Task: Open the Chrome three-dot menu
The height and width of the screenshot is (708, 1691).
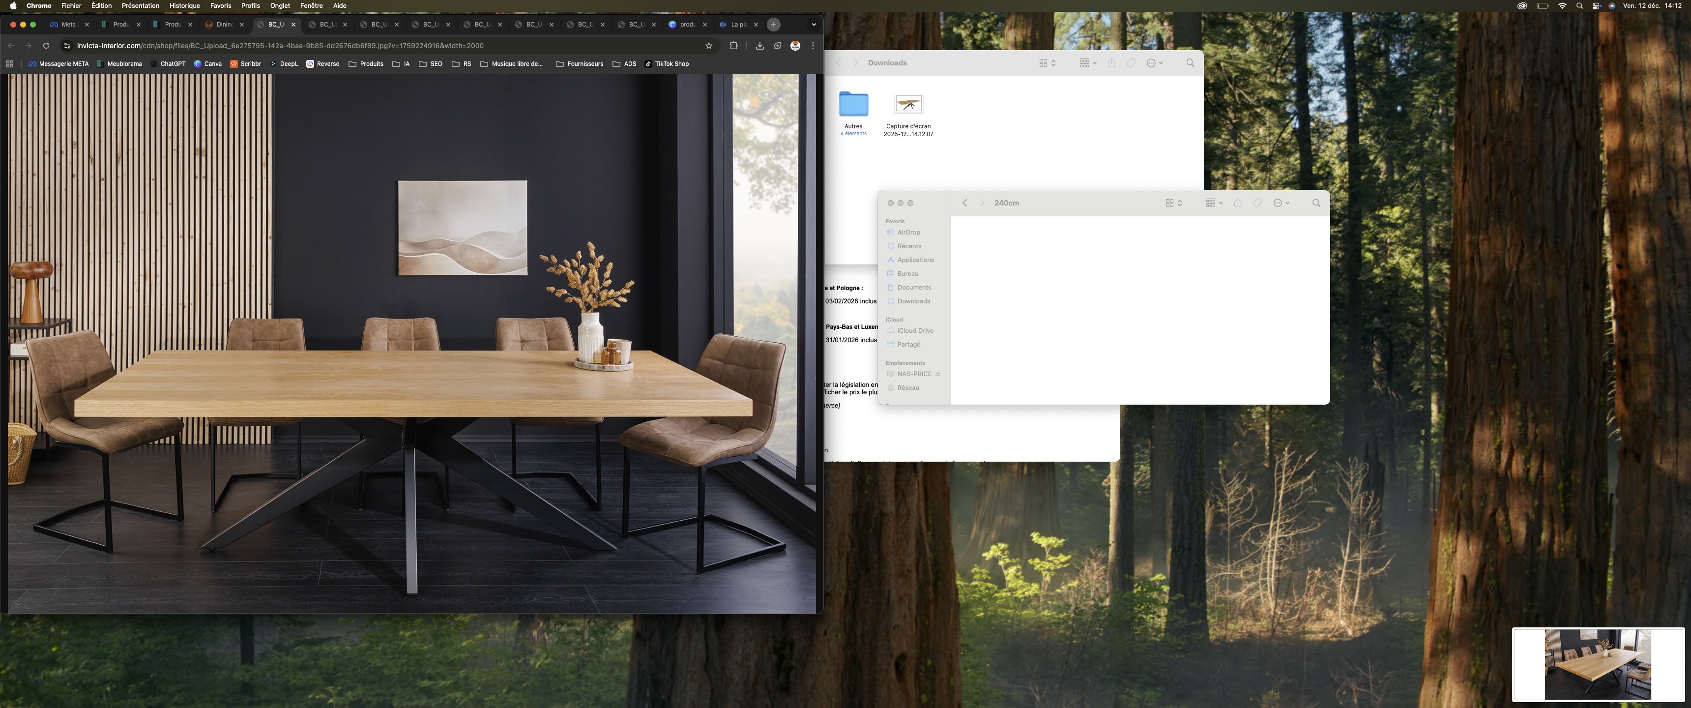Action: [813, 46]
